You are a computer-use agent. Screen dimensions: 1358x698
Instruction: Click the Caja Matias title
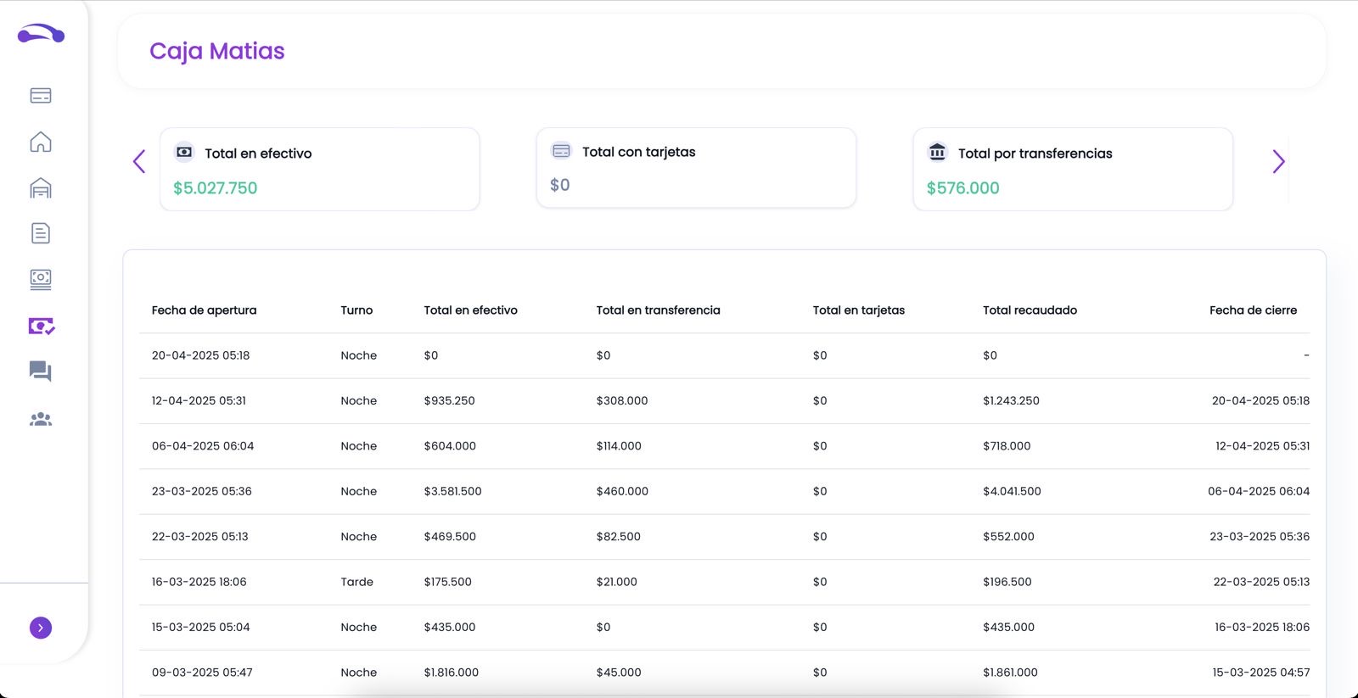(x=217, y=52)
